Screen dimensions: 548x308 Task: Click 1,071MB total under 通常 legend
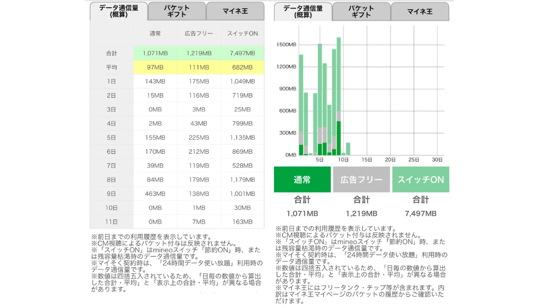[x=302, y=214]
